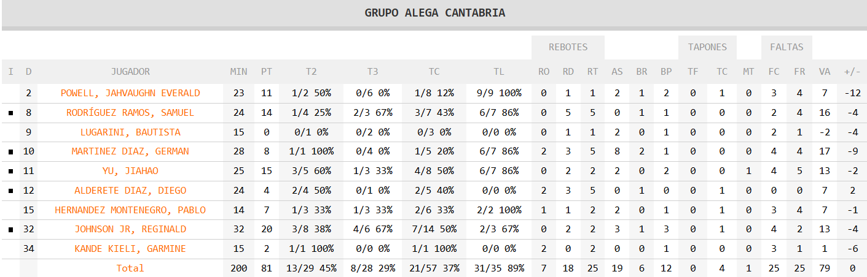Viewport: 867px width, 277px height.
Task: Open Kande Kieli, Garmine profile link
Action: point(130,249)
